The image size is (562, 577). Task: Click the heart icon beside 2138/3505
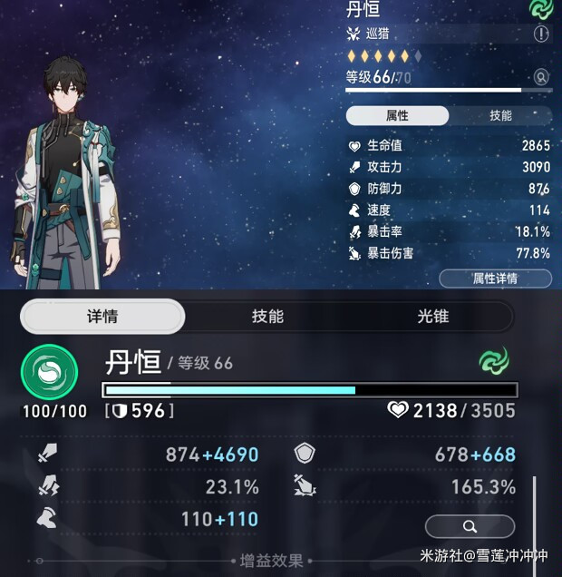(x=398, y=409)
